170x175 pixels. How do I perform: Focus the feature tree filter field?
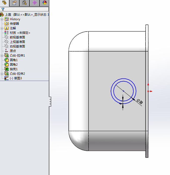pos(24,9)
